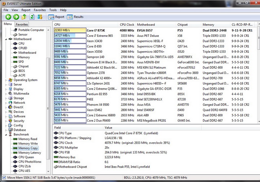The image size is (260, 182).
Task: Open the Favorites menu in the menu bar
Action: [40, 10]
